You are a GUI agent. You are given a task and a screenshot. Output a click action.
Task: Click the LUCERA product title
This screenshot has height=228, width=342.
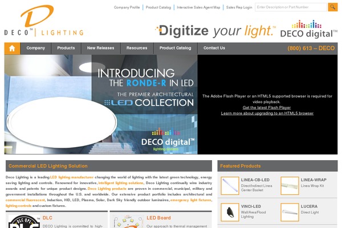[x=309, y=206]
